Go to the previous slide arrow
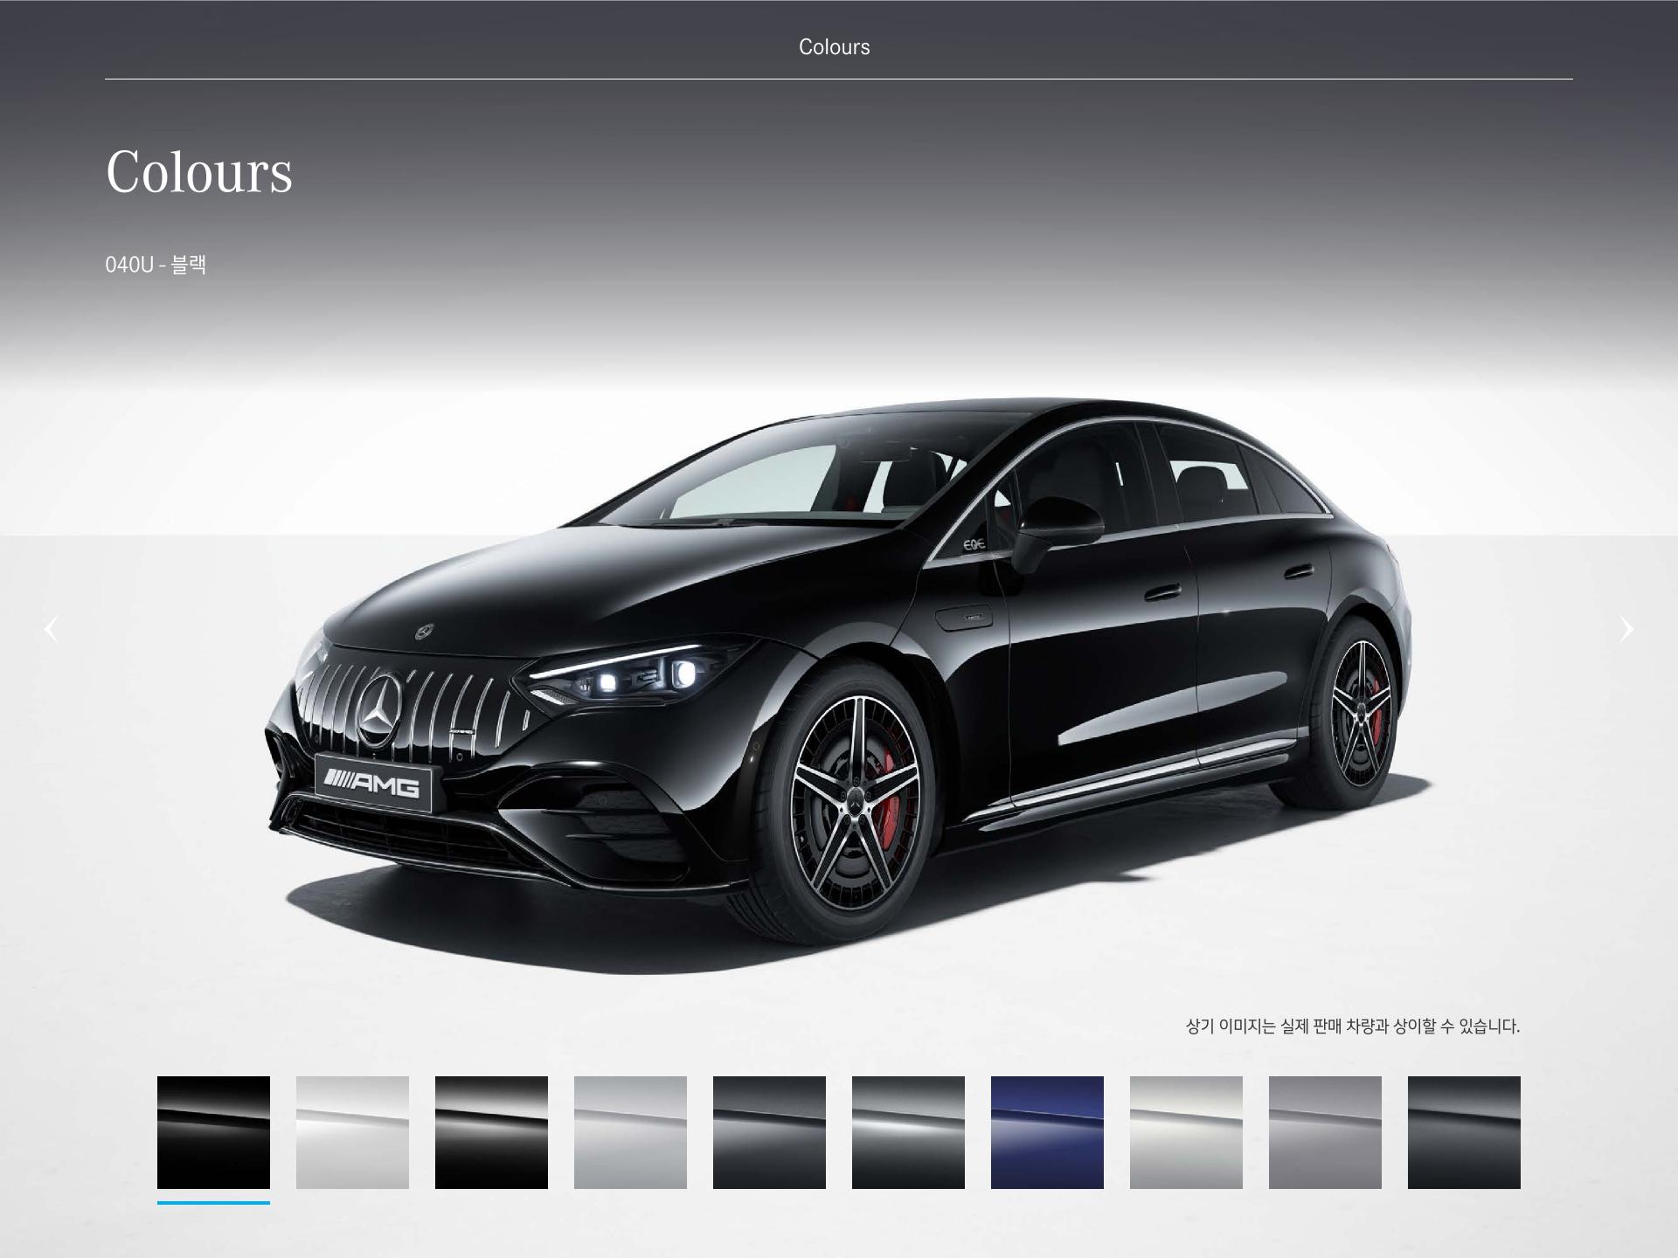 tap(52, 629)
